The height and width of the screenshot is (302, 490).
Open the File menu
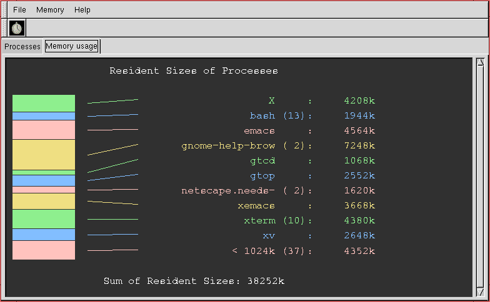click(19, 10)
